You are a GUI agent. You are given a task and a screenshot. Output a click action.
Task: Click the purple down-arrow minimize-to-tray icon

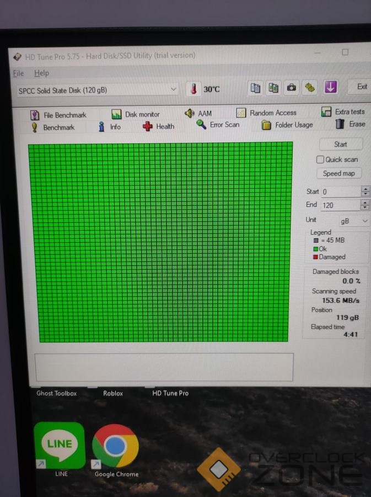(x=331, y=87)
